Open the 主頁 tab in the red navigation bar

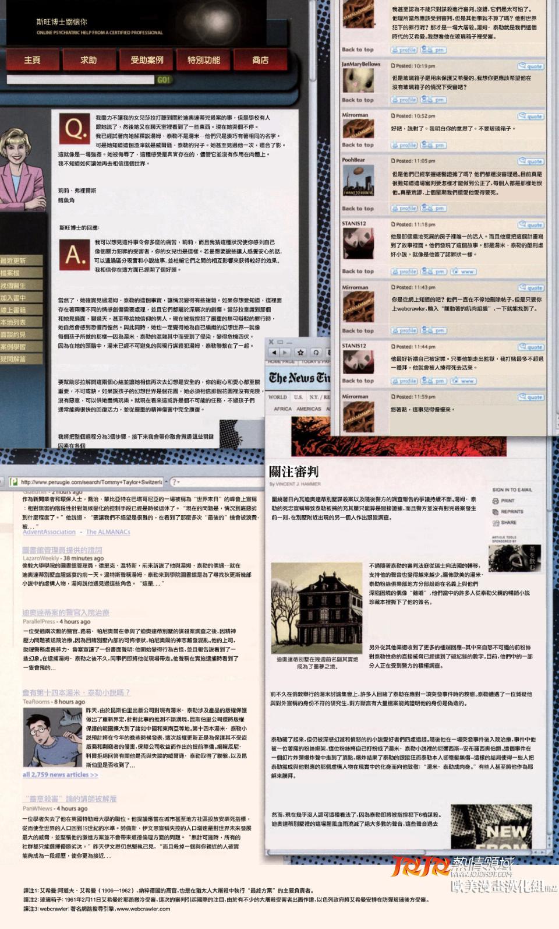click(x=32, y=60)
